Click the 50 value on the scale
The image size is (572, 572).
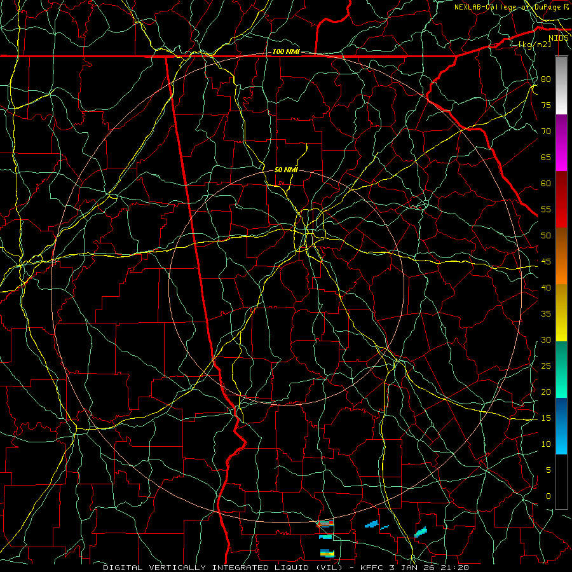(546, 236)
